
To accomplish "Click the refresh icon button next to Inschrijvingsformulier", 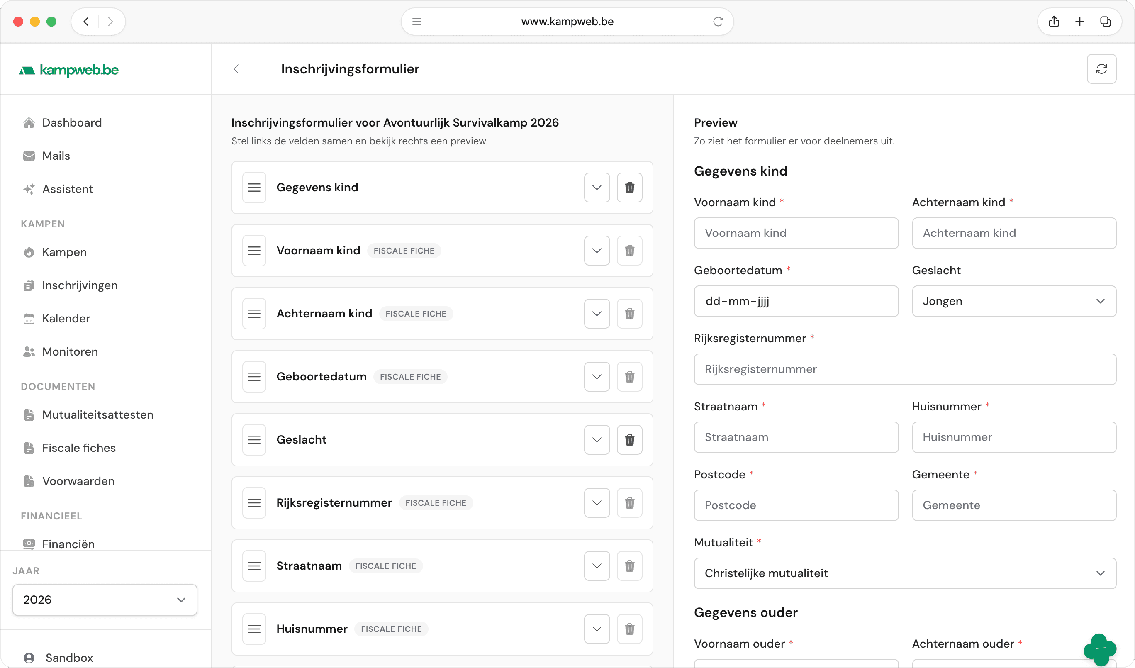I will 1101,69.
